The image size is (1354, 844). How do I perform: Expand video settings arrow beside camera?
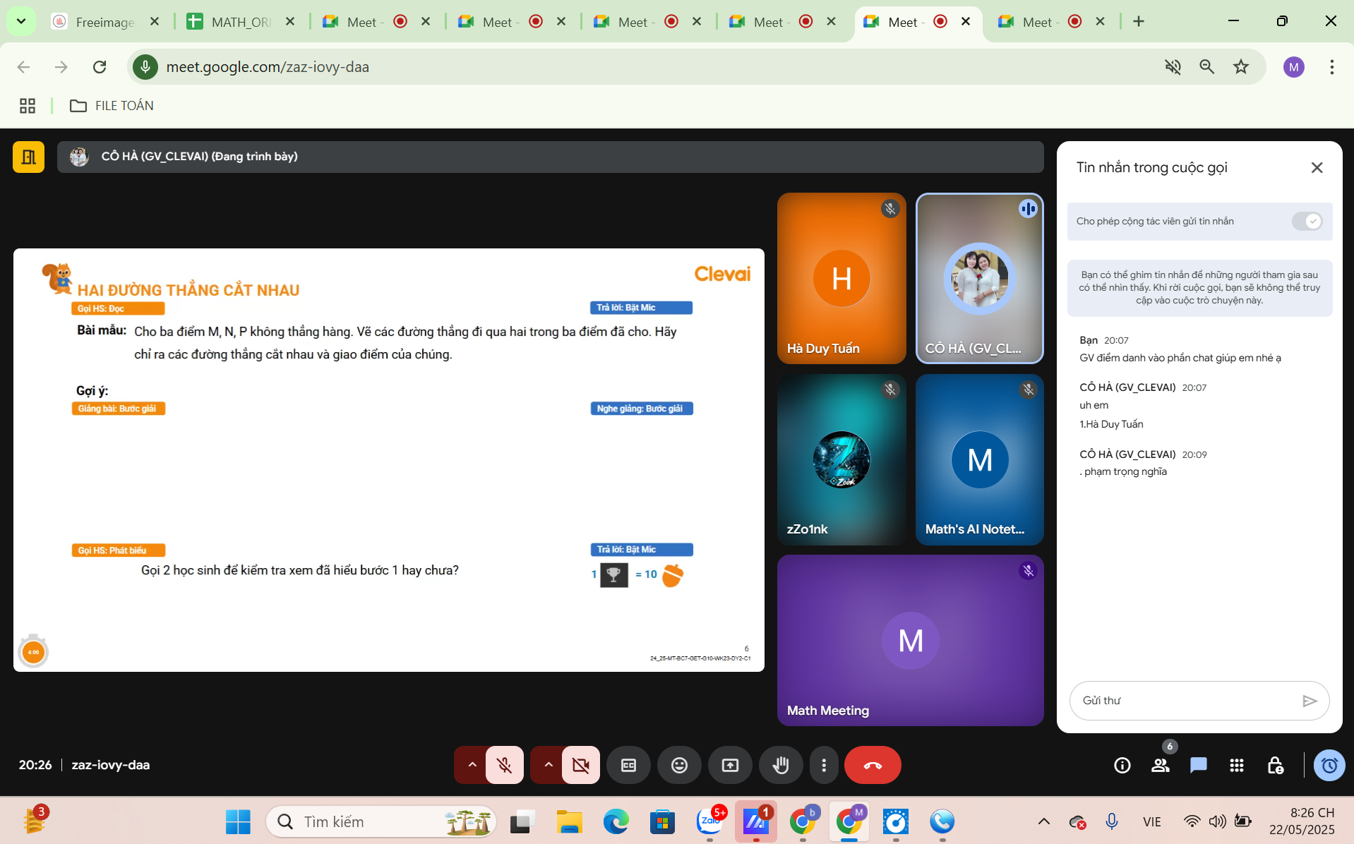pos(548,765)
